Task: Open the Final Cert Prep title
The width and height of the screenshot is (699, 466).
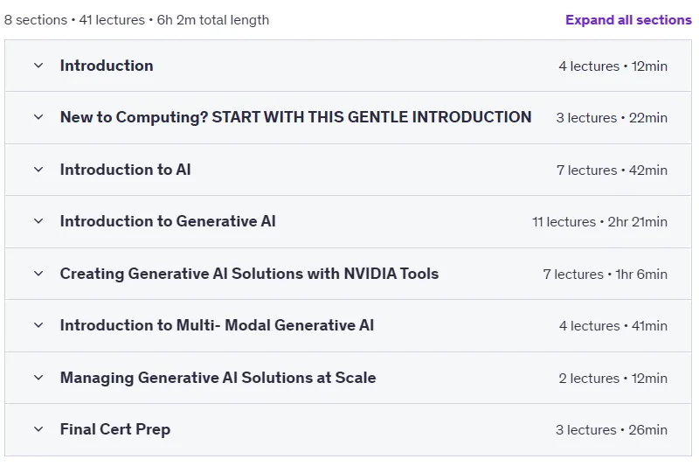Action: 115,429
